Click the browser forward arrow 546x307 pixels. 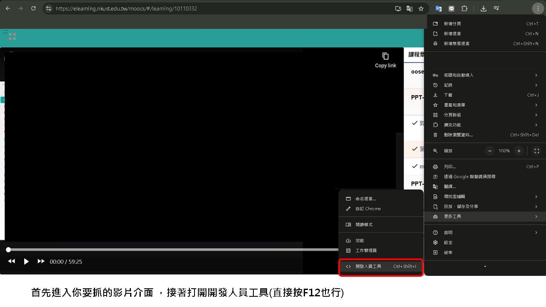click(x=20, y=9)
